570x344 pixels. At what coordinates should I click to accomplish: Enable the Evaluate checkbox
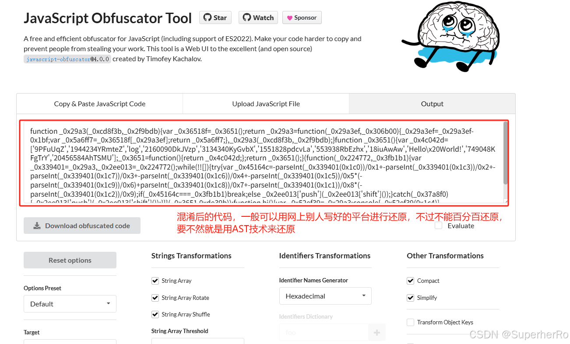coord(439,226)
